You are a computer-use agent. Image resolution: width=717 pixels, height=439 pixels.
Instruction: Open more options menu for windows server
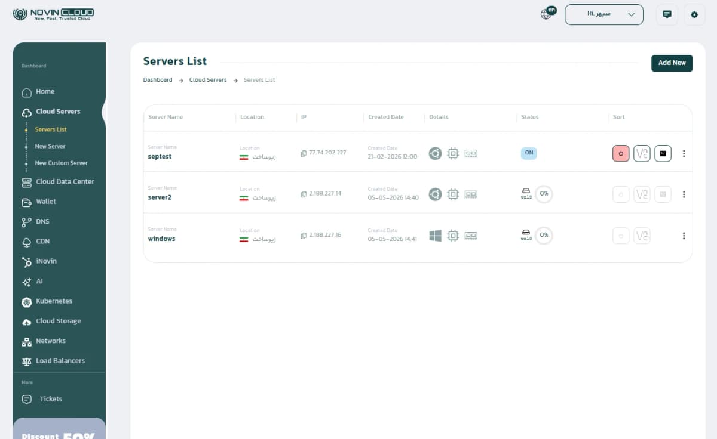684,236
